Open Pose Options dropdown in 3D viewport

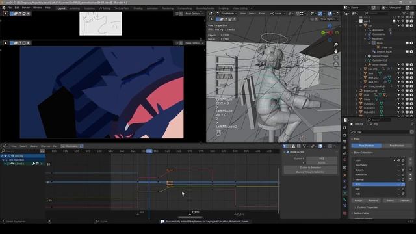(329, 19)
